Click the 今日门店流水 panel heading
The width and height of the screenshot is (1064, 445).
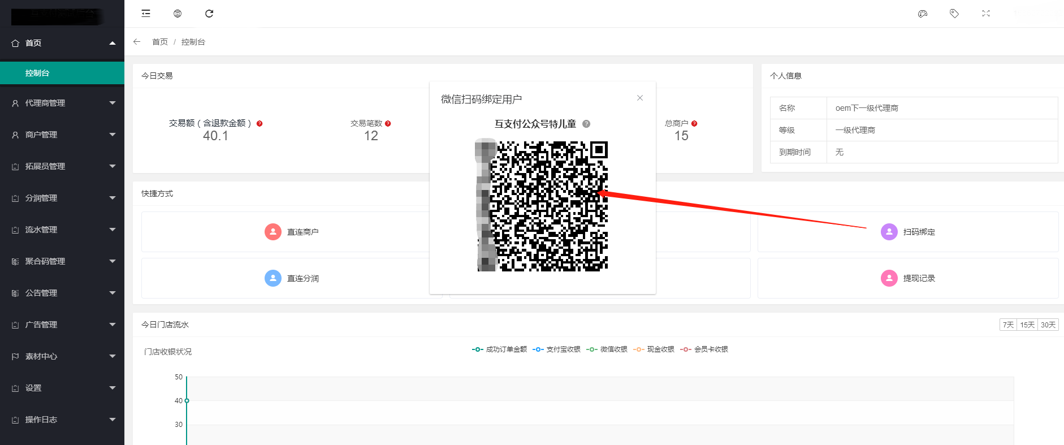(x=165, y=325)
